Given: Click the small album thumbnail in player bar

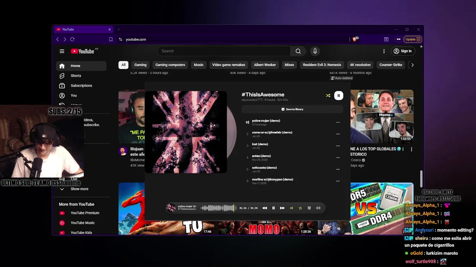Looking at the screenshot, I should [x=171, y=208].
